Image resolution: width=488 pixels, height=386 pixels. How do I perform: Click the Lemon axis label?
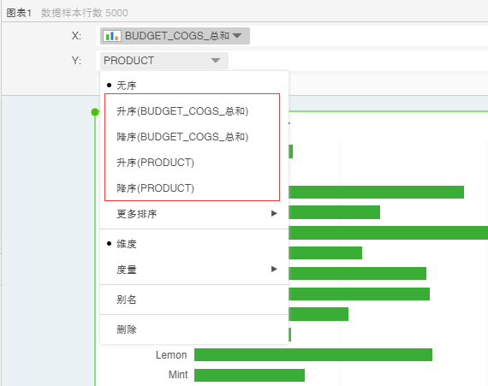click(x=171, y=355)
